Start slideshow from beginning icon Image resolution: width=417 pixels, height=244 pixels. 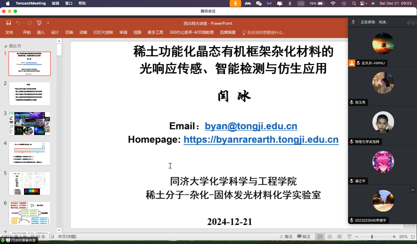[39, 23]
